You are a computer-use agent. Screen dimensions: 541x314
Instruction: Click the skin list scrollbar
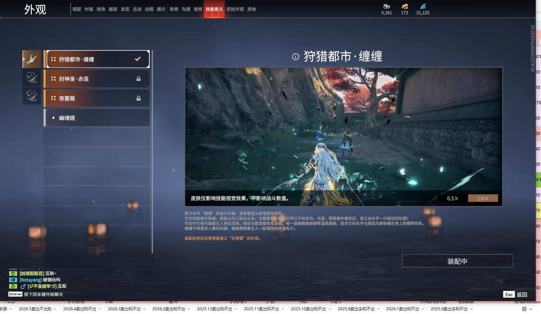pos(152,152)
